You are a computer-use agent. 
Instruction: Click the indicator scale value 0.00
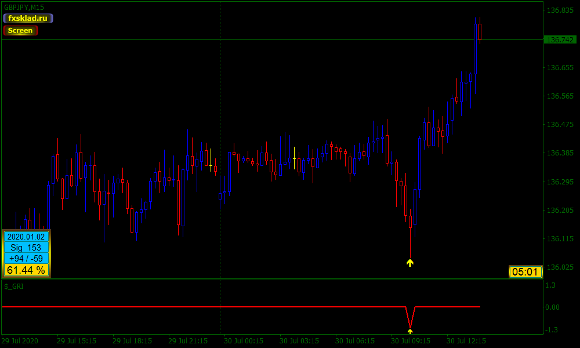pos(552,307)
